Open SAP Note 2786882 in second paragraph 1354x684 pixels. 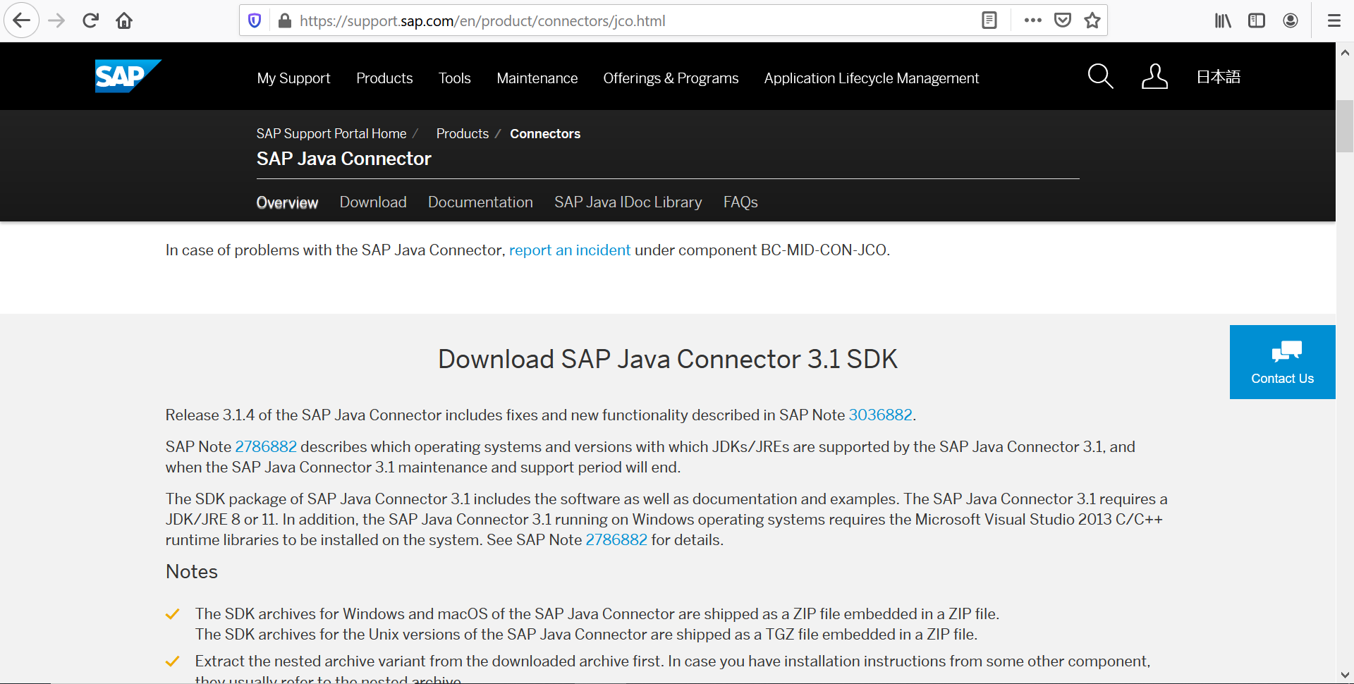[x=266, y=446]
